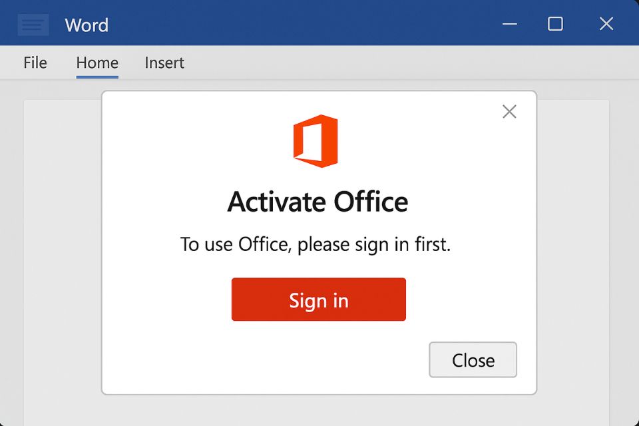Click blank dialog space beside the Close button
639x426 pixels.
pyautogui.click(x=266, y=360)
